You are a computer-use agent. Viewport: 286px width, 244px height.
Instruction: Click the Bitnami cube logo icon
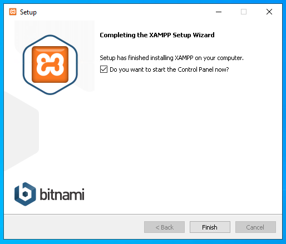(25, 194)
